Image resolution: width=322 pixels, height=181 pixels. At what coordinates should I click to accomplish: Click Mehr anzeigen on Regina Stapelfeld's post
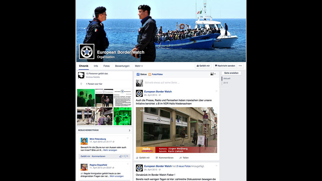pyautogui.click(x=117, y=176)
